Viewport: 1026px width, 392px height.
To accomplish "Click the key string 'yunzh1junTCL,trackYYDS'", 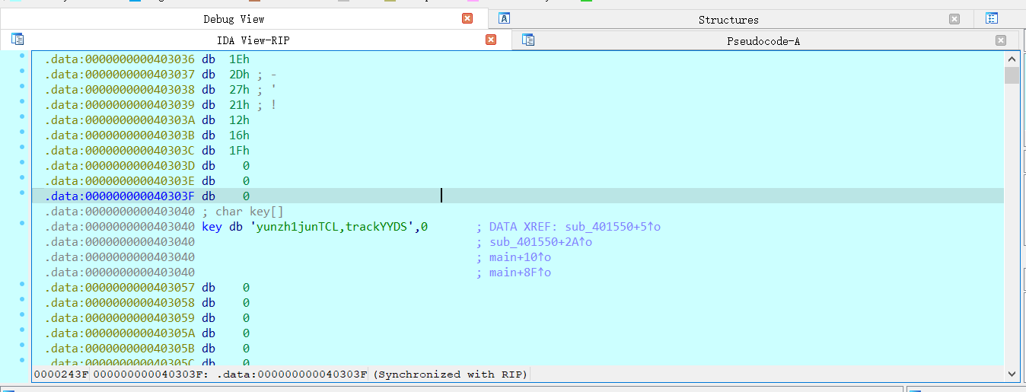I will click(332, 227).
